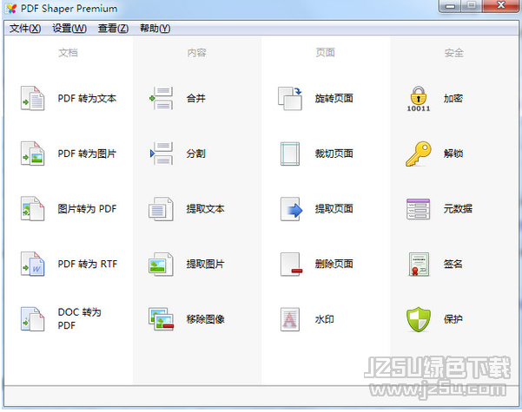Click the 移除图像 remove images icon
The height and width of the screenshot is (412, 522).
click(162, 319)
